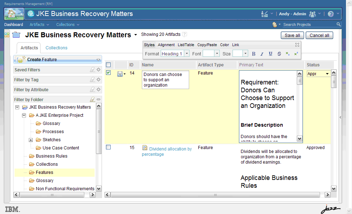The image size is (352, 214).
Task: Select the Use Case Content folder
Action: (60, 148)
